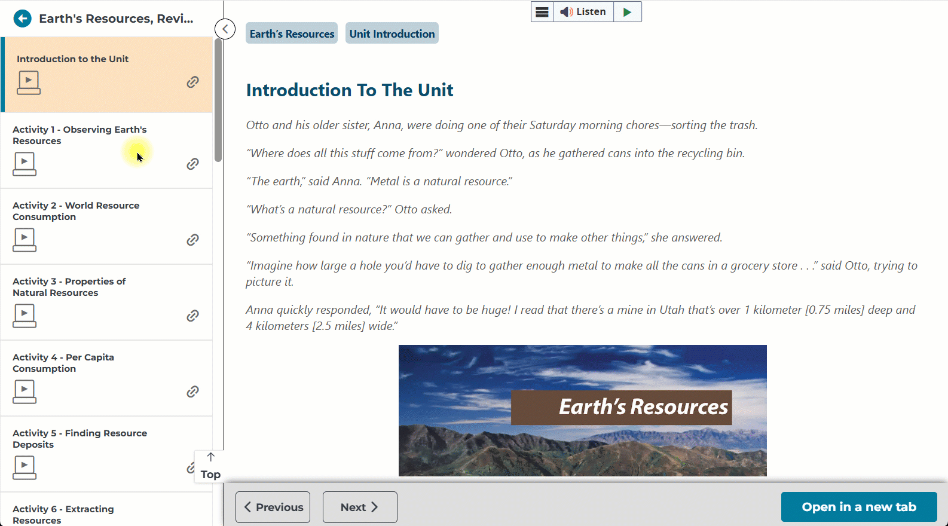The height and width of the screenshot is (526, 948).
Task: Click the Earth's Resources banner image
Action: 583,411
